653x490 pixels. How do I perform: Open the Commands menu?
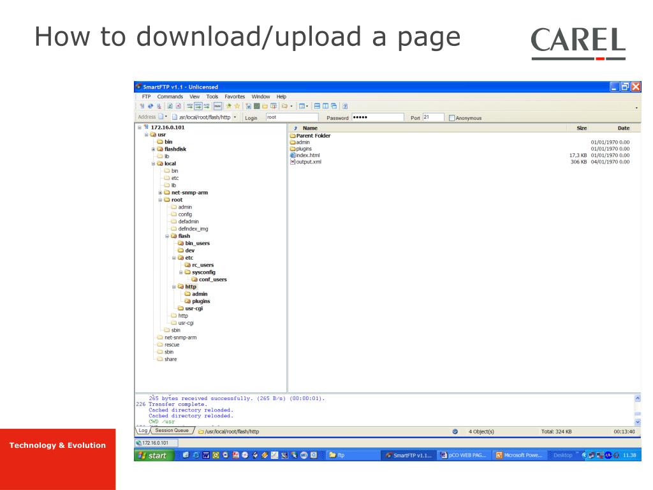[x=170, y=97]
